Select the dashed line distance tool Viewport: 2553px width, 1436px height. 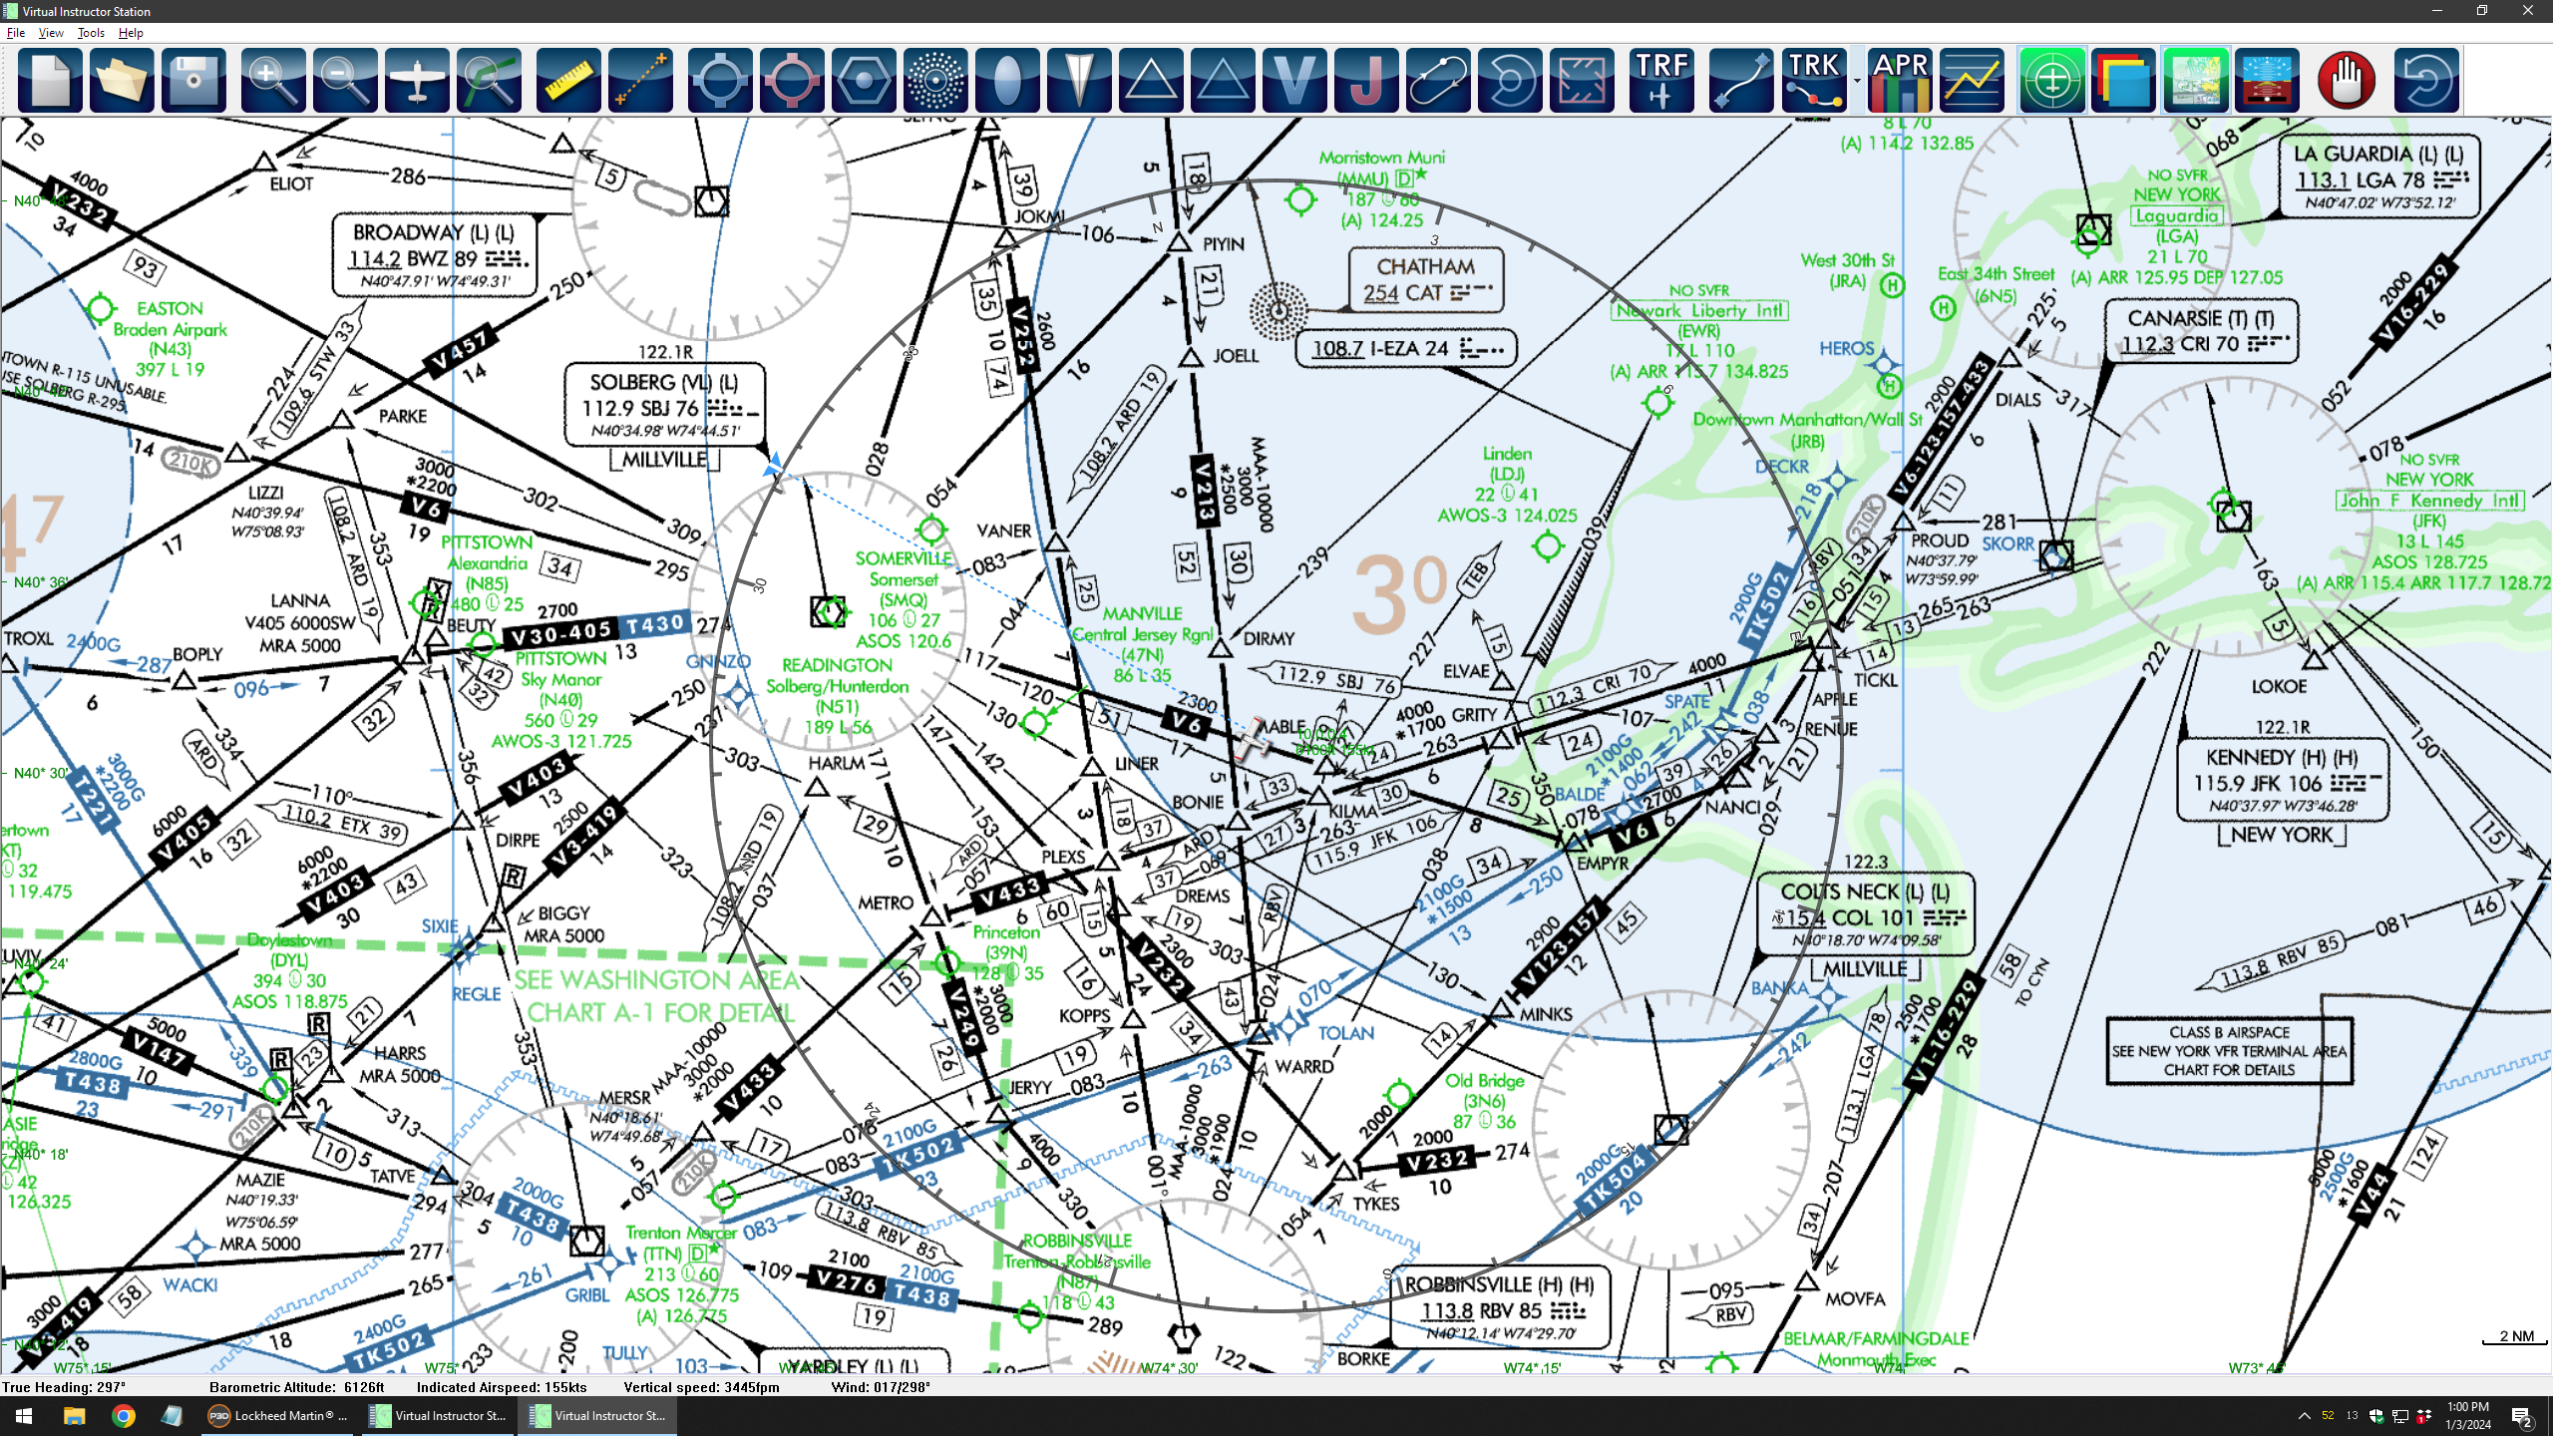[x=640, y=80]
